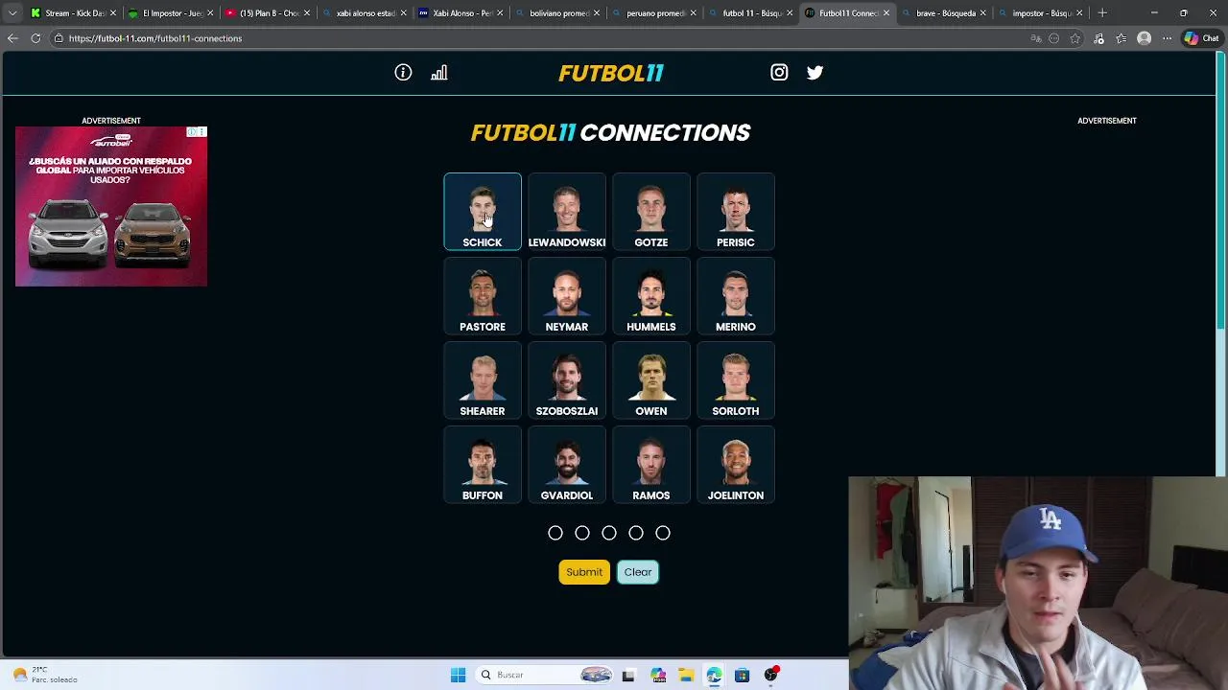Select the Schick player card

(x=483, y=212)
